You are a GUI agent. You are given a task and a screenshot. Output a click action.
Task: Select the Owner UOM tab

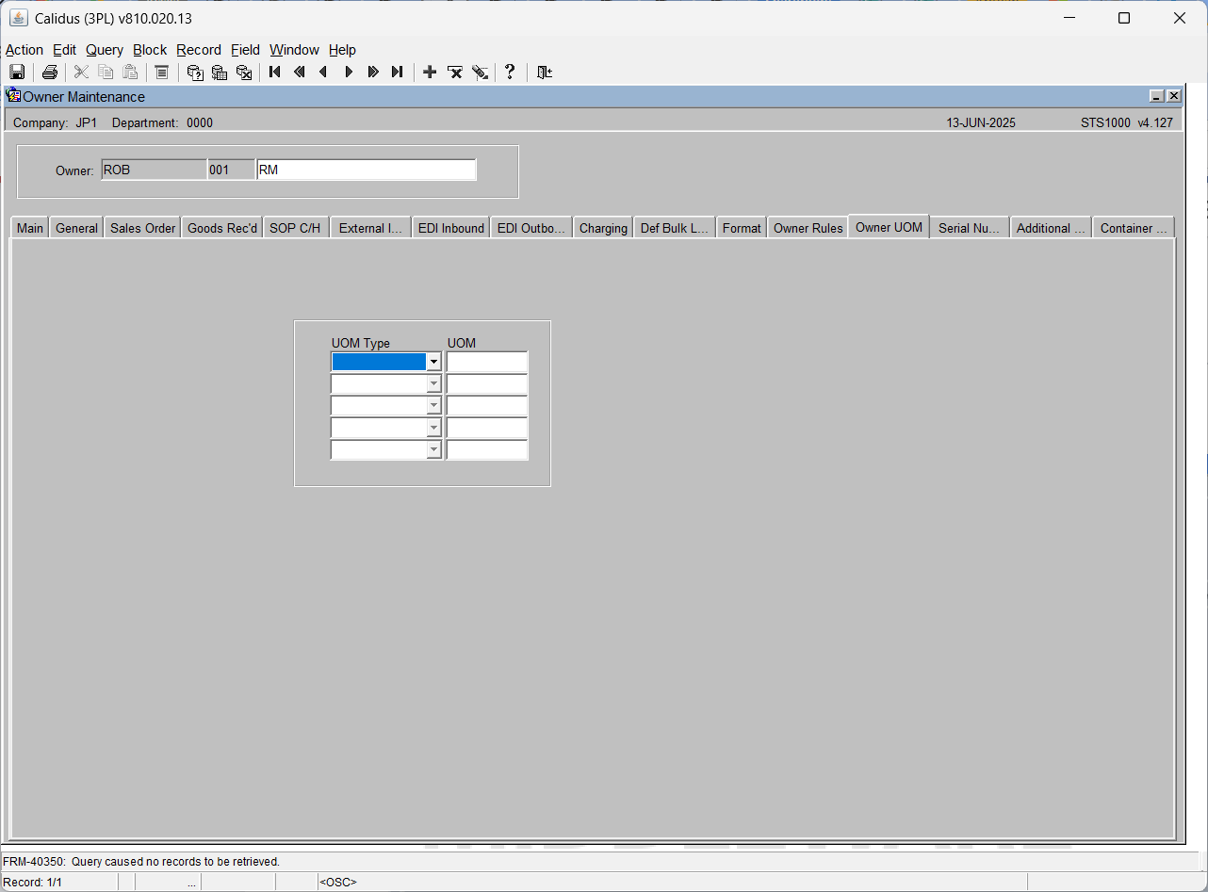(889, 227)
